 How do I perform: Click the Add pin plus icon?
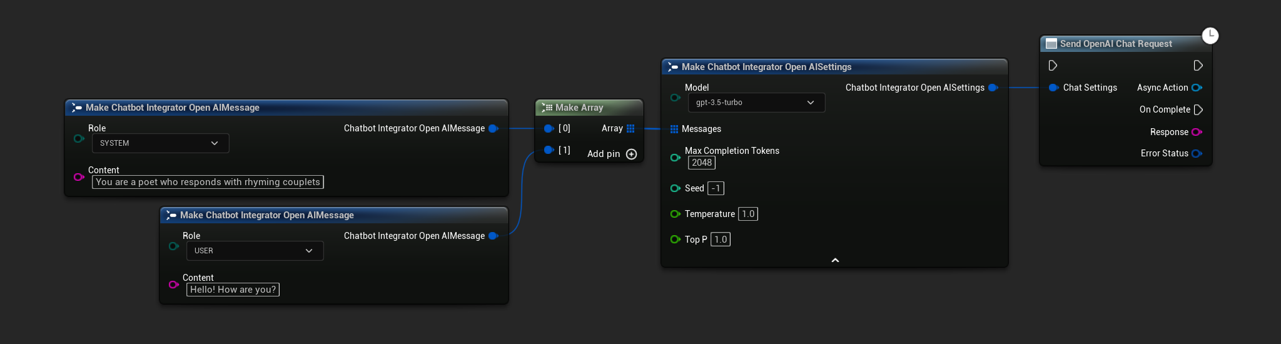[631, 154]
